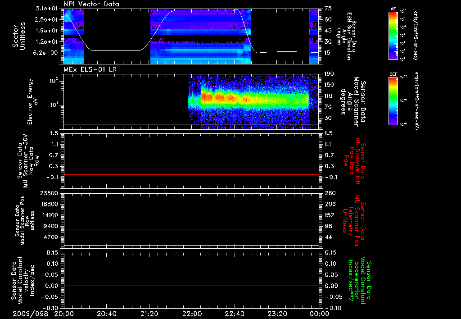Click the 4700 scanner position tick value

[x=50, y=237]
